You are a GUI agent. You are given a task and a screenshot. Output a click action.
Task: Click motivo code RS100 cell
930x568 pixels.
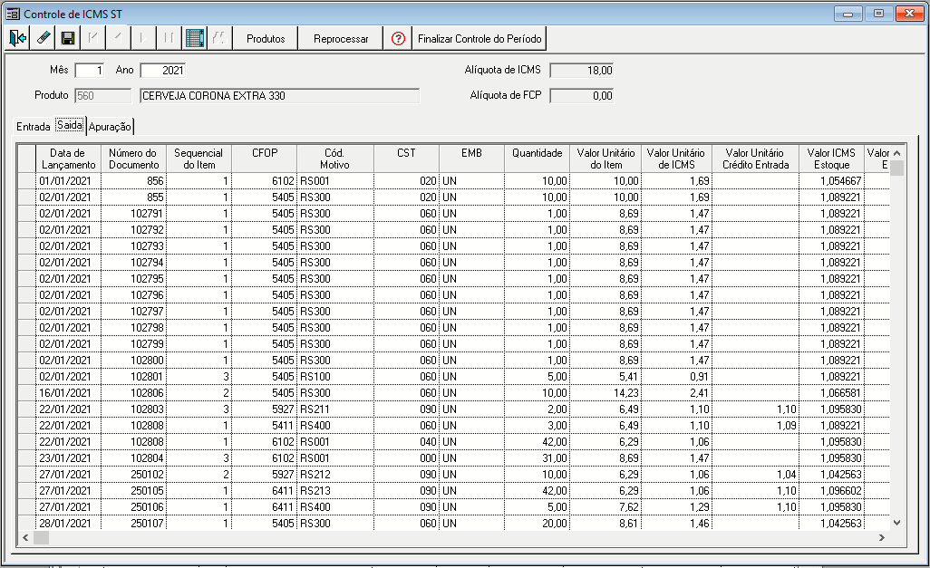click(x=335, y=377)
